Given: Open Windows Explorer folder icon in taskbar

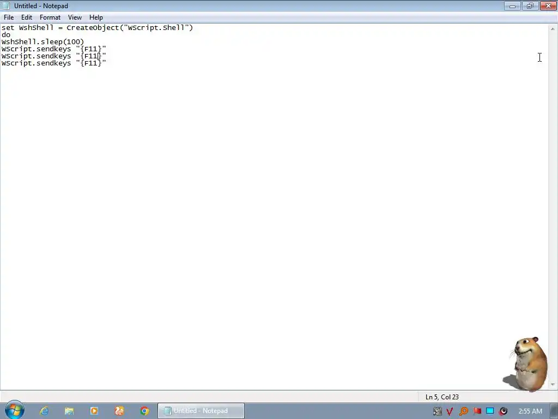Looking at the screenshot, I should click(69, 411).
